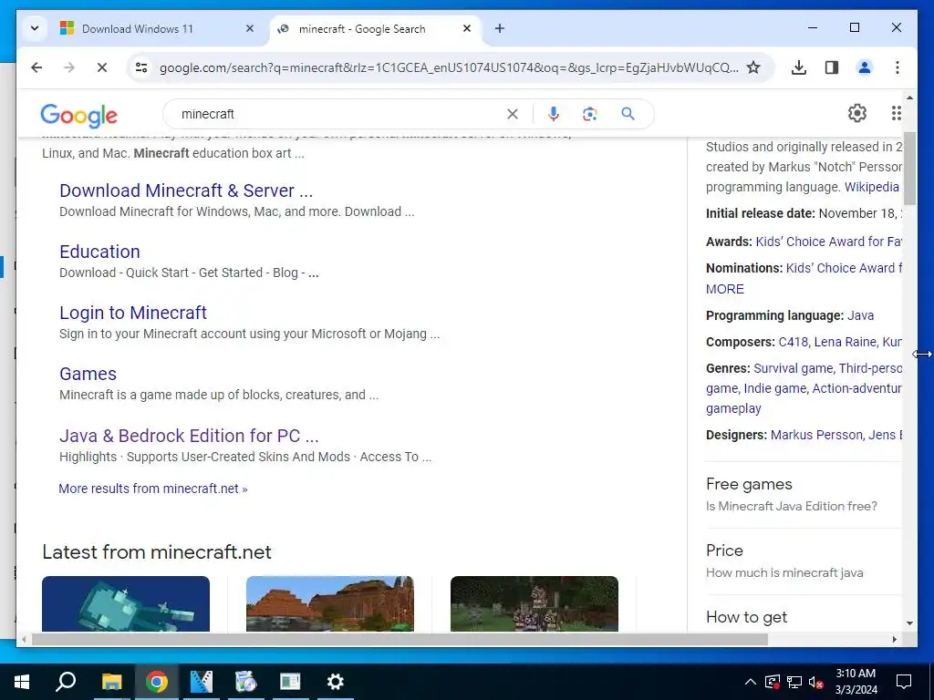Screen dimensions: 934x700
Task: Open the taskbar clock and date
Action: (856, 682)
